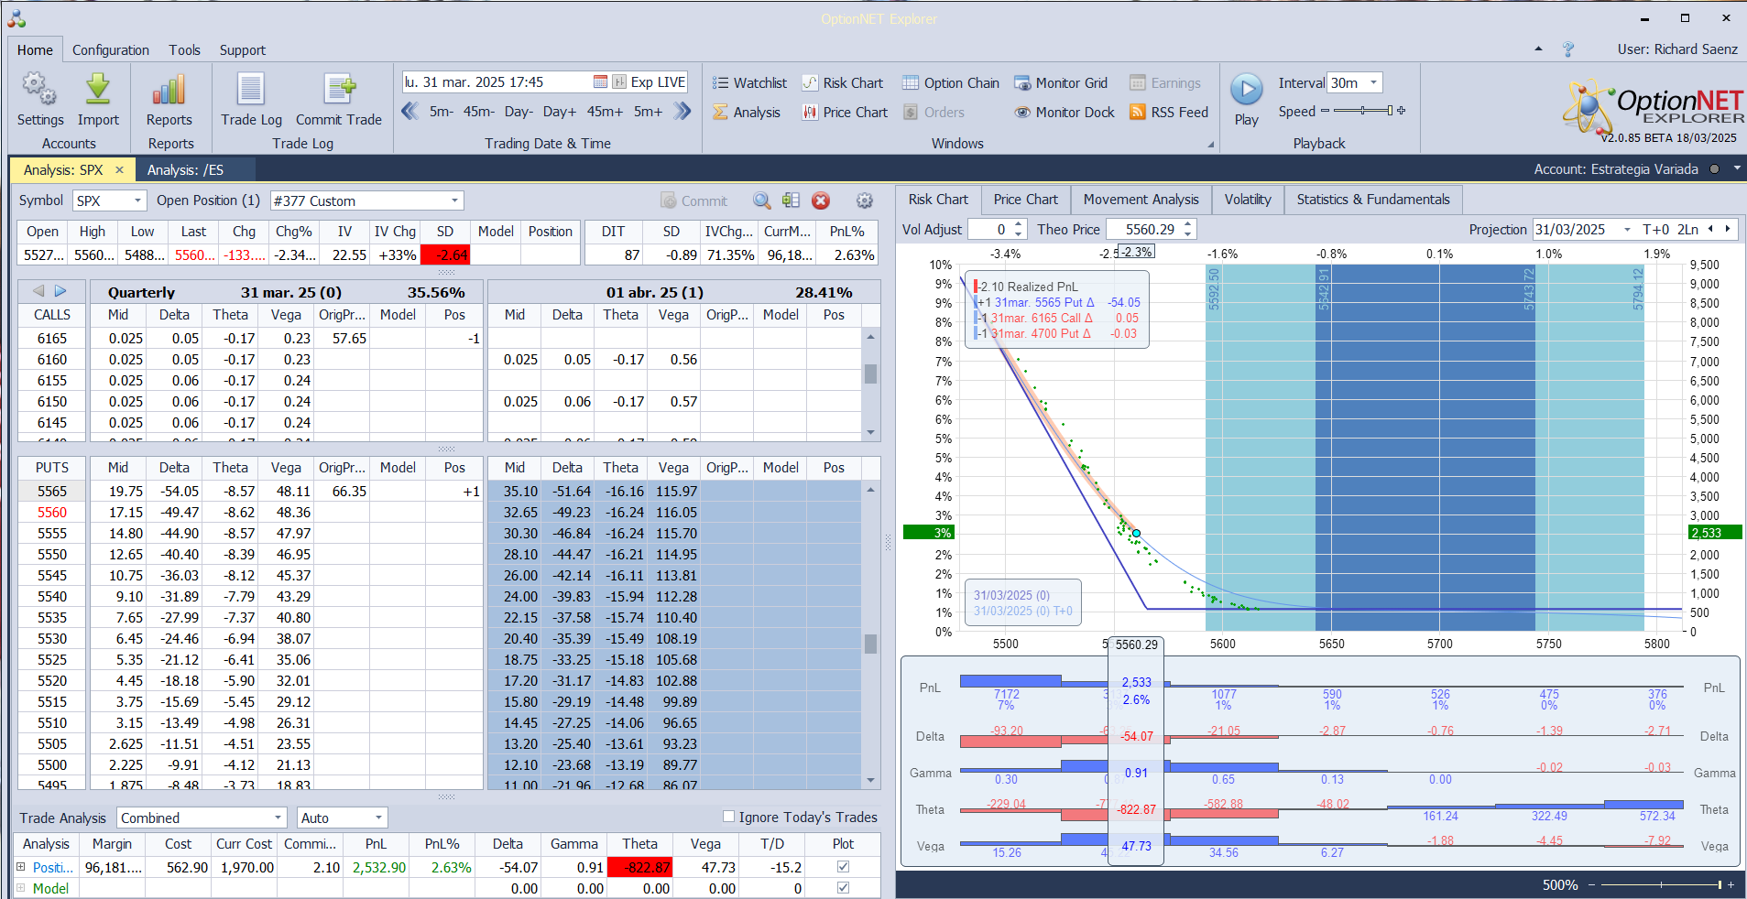
Task: Click the zoom plus button beside 500%
Action: [1731, 884]
